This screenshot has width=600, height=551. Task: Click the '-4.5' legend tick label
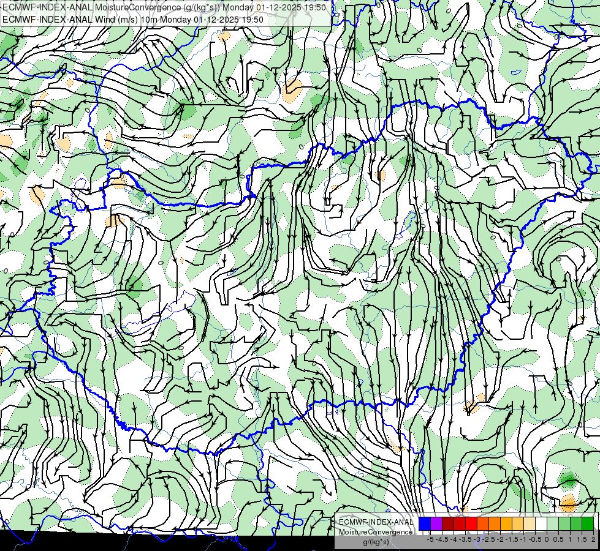(x=442, y=539)
